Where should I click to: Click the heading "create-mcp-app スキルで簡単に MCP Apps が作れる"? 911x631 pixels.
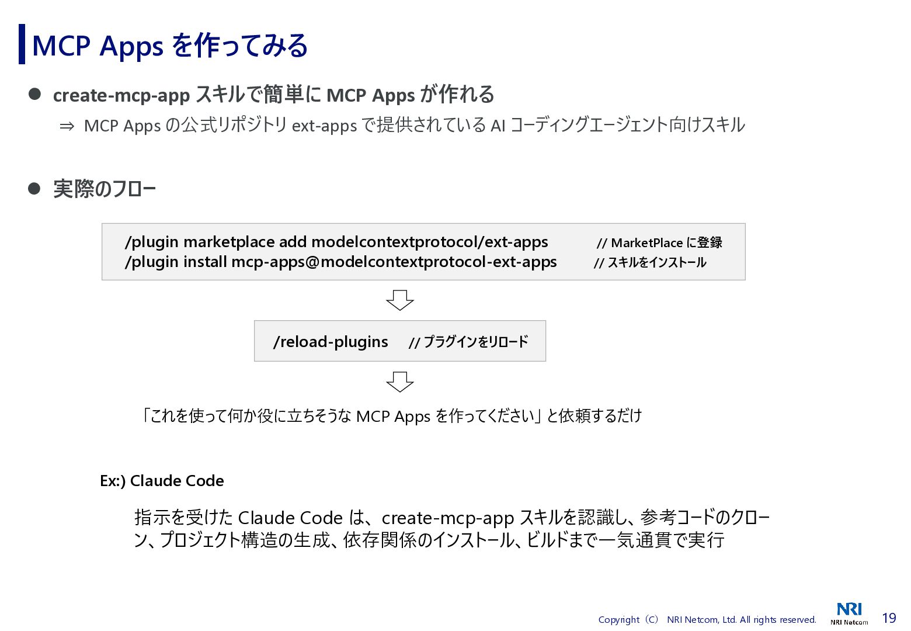[x=273, y=95]
